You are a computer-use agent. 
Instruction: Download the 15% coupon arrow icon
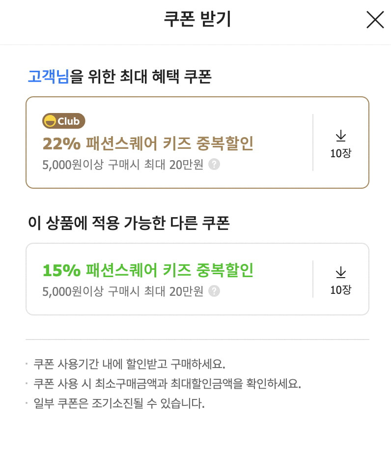(341, 272)
